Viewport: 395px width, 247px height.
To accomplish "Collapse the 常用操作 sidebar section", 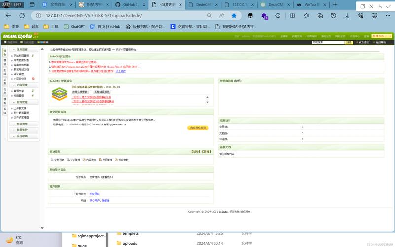I will click(24, 50).
